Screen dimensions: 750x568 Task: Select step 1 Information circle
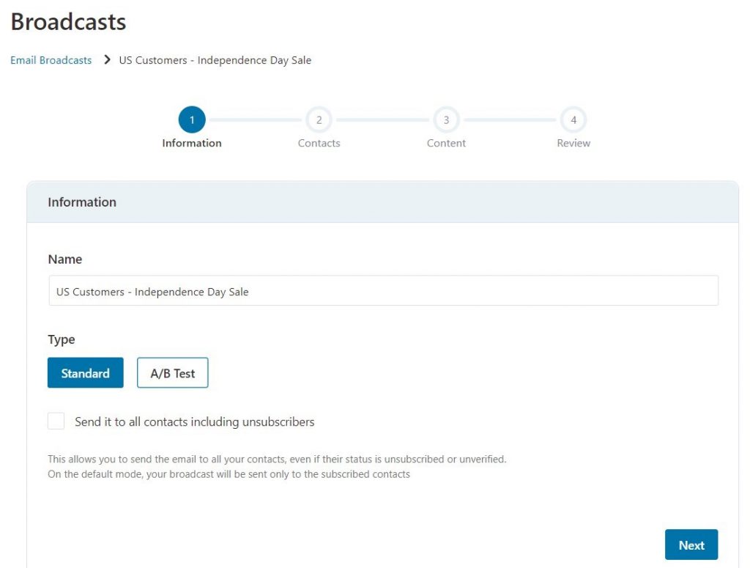[x=192, y=119]
